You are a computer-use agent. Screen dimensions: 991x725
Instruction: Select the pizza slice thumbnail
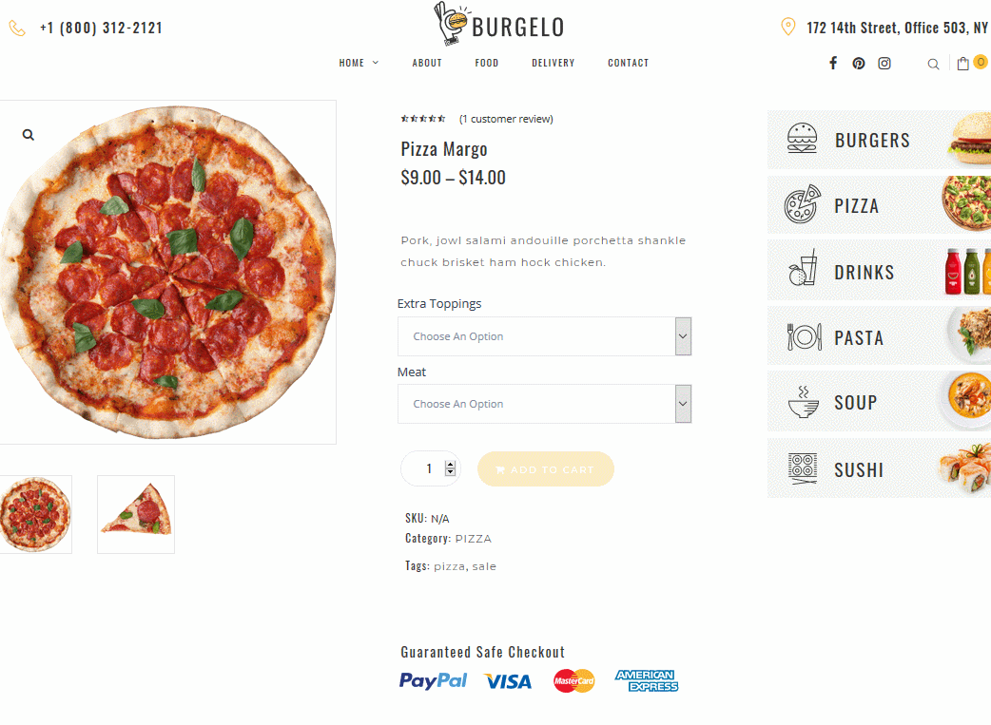136,515
